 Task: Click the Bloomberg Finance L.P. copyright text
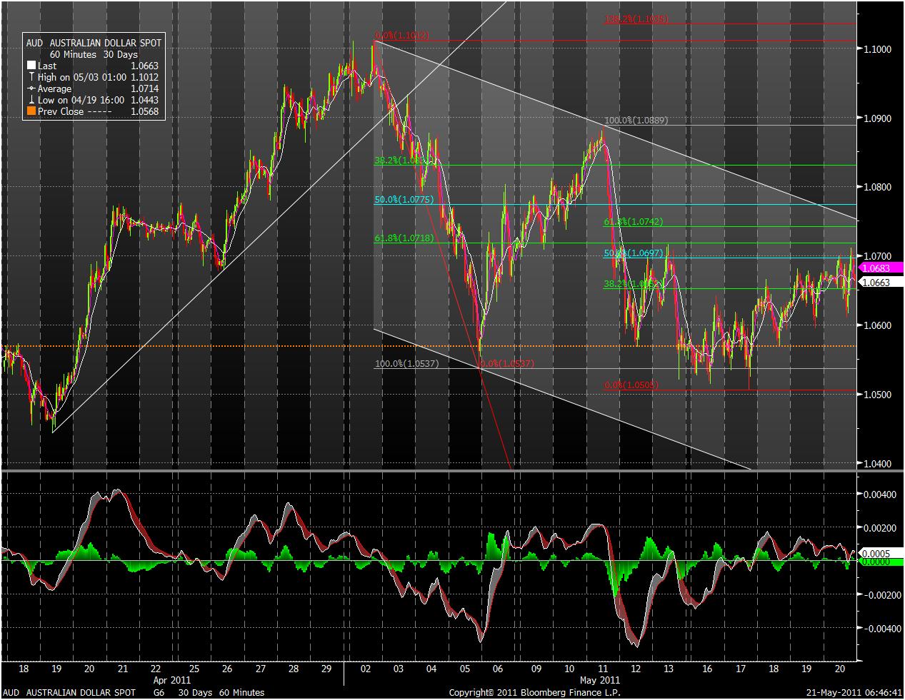pyautogui.click(x=534, y=693)
